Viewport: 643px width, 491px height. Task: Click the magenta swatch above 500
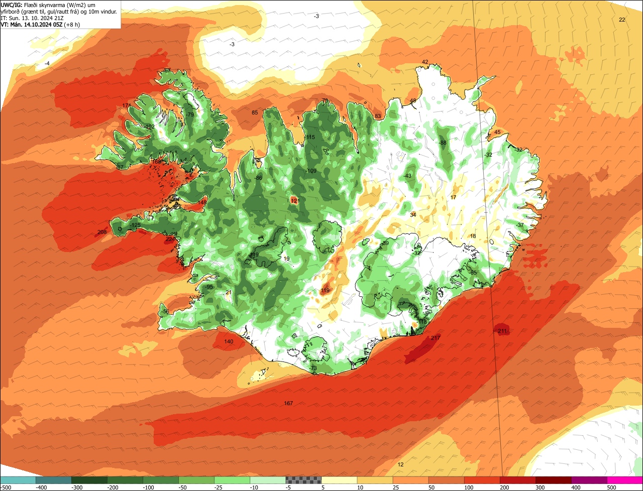click(625, 480)
